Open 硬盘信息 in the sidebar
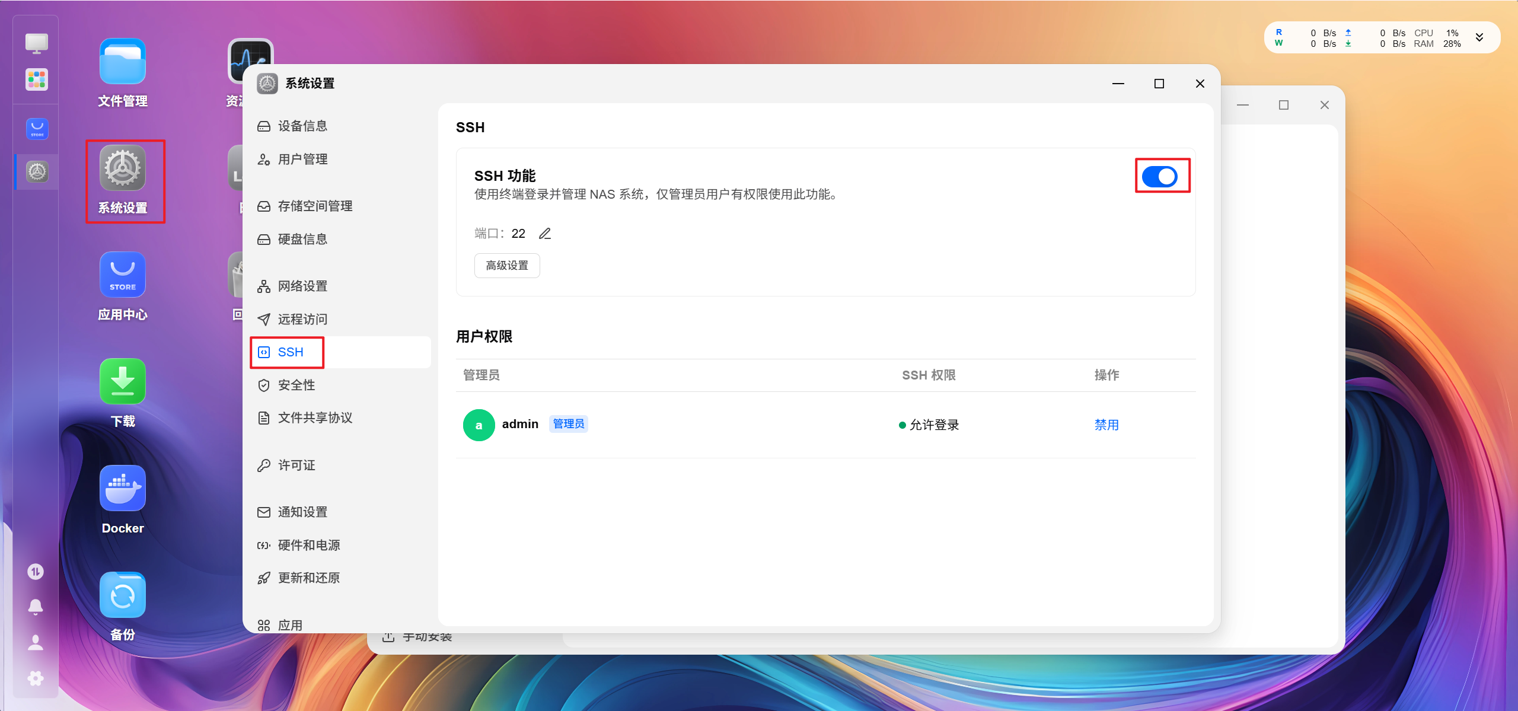The height and width of the screenshot is (711, 1518). (x=340, y=239)
